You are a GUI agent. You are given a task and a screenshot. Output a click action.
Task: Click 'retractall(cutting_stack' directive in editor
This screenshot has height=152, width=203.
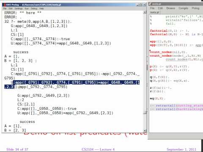pos(176,106)
